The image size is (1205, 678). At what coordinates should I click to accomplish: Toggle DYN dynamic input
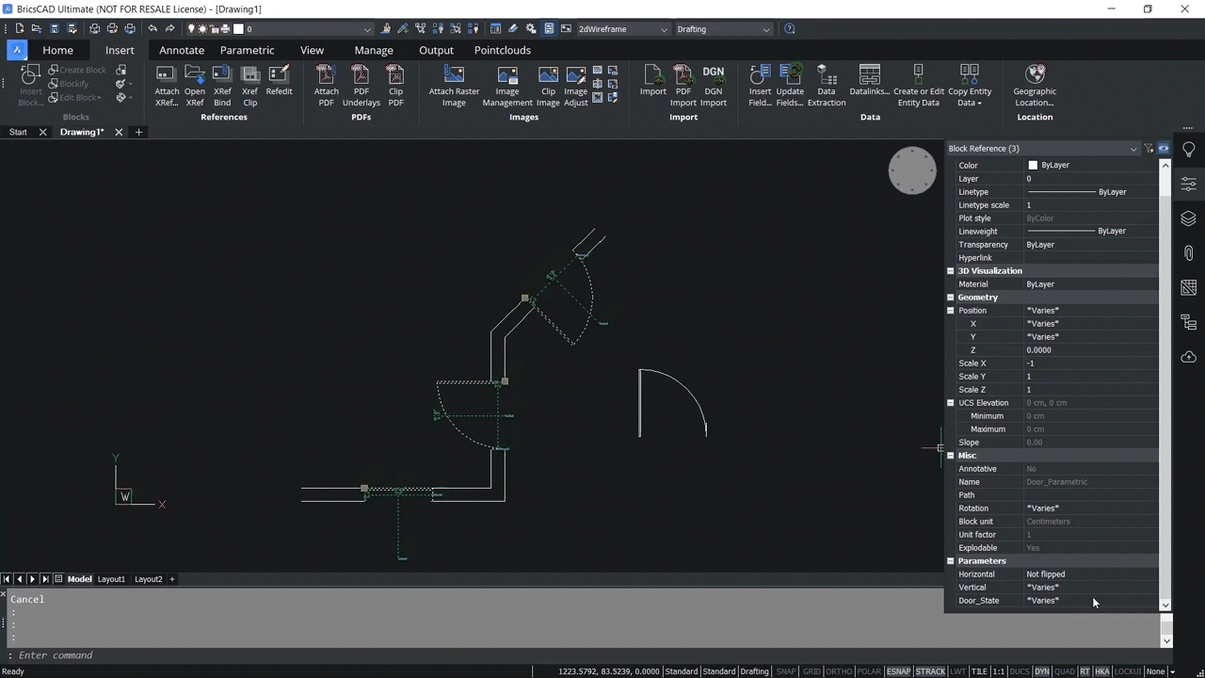(1042, 671)
